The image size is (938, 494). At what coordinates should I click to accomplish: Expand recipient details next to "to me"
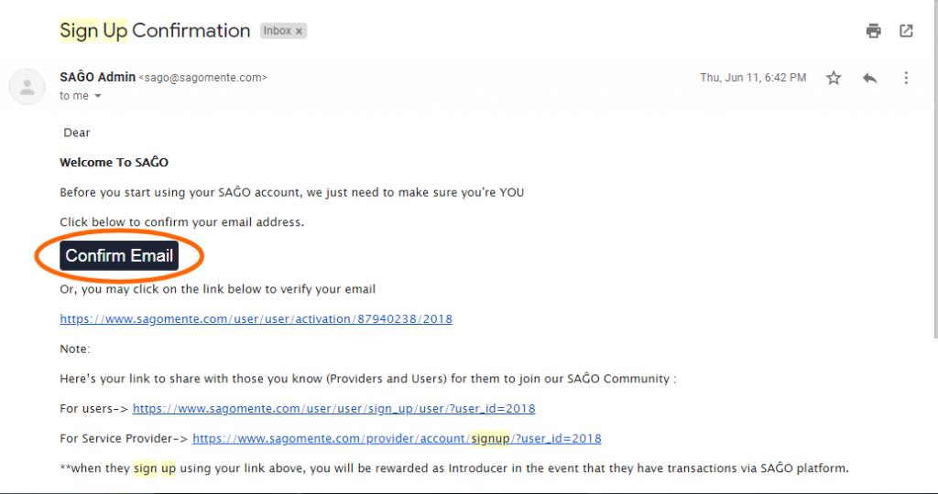tap(98, 96)
